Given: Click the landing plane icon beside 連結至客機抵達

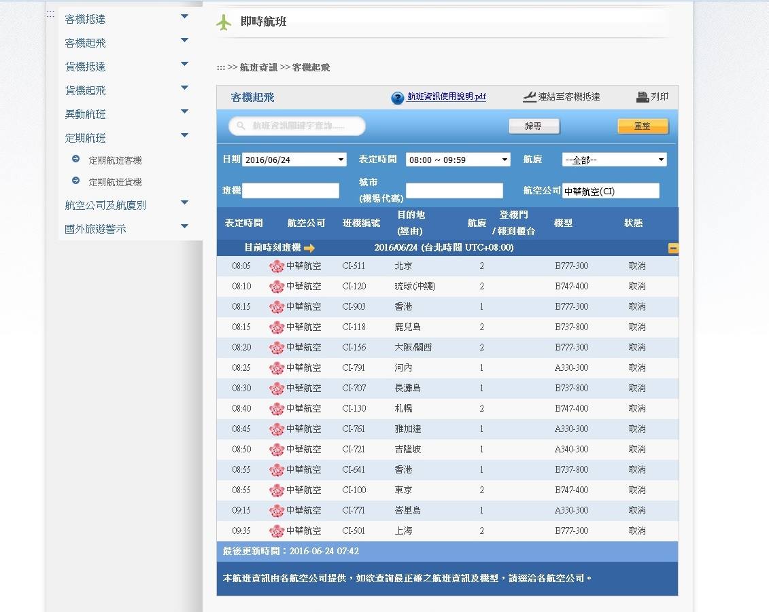Looking at the screenshot, I should click(529, 96).
